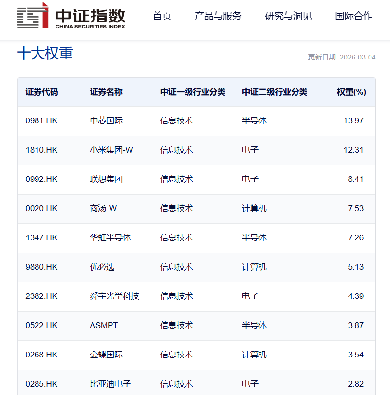Screen dimensions: 390x395
Task: Click 半导体 in the 中芯国际 row
Action: tap(254, 120)
